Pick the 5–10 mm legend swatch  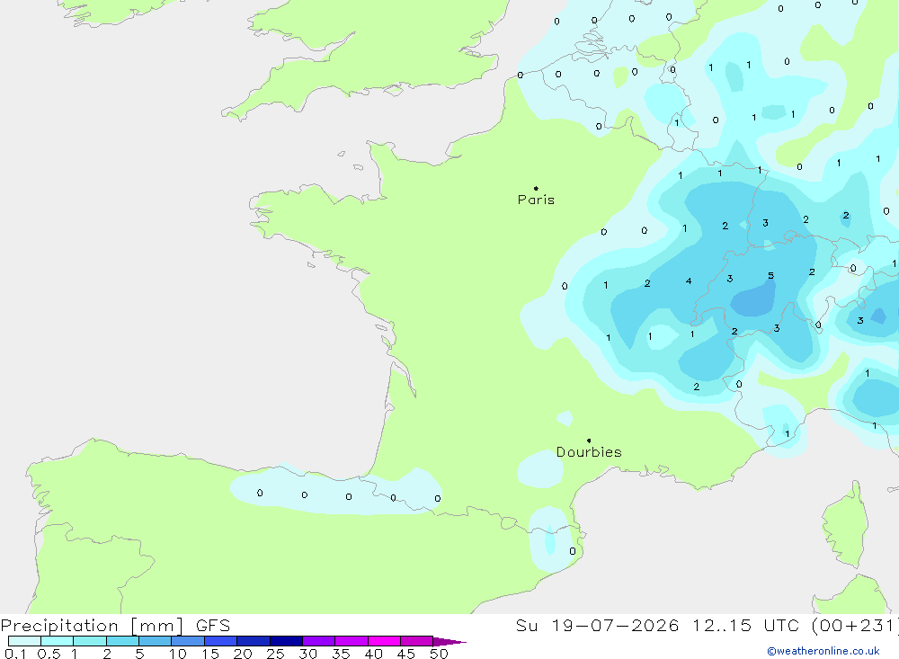tap(155, 641)
